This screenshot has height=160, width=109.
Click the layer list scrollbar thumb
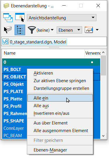point(103,65)
